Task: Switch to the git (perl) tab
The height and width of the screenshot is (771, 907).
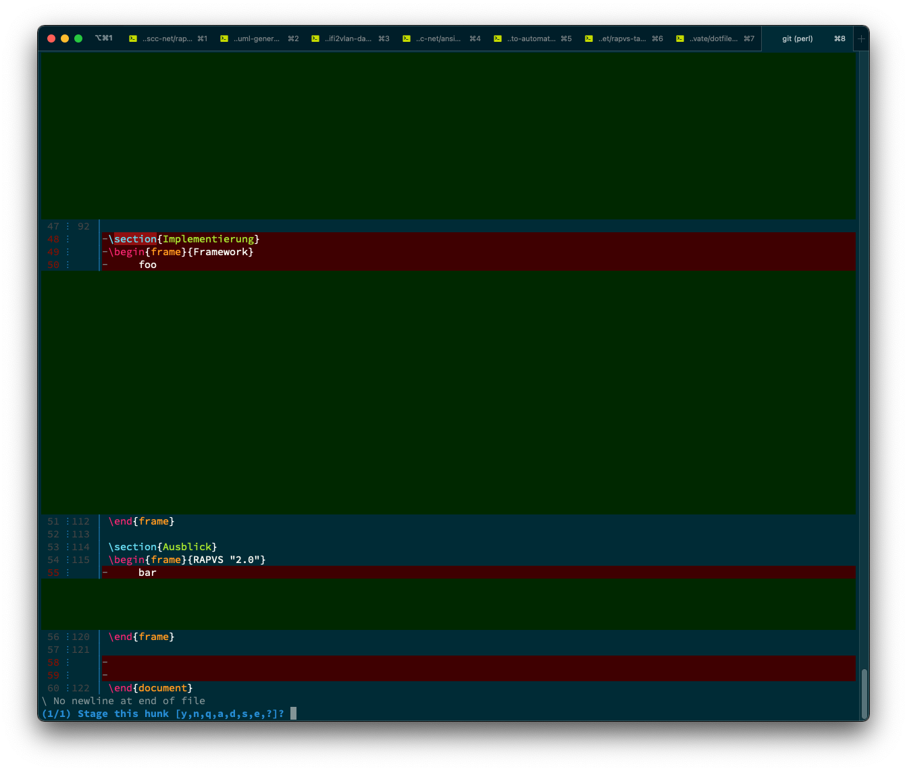Action: click(x=797, y=38)
